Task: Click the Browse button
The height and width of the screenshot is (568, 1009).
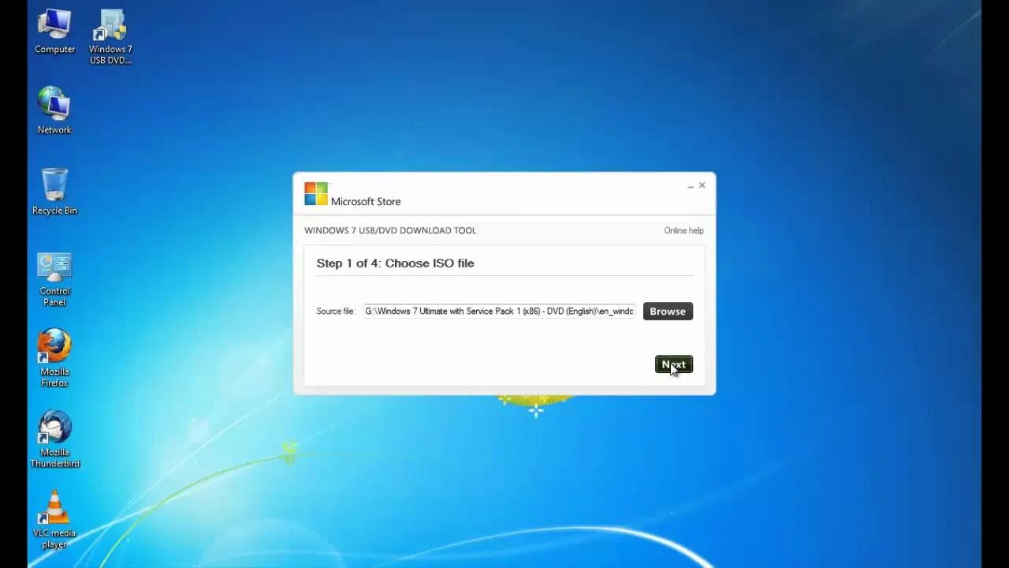Action: (668, 311)
